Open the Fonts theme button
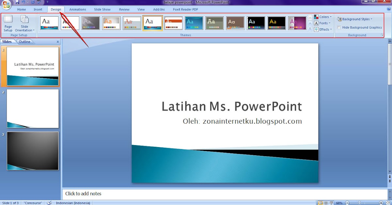The image size is (392, 205). click(322, 23)
